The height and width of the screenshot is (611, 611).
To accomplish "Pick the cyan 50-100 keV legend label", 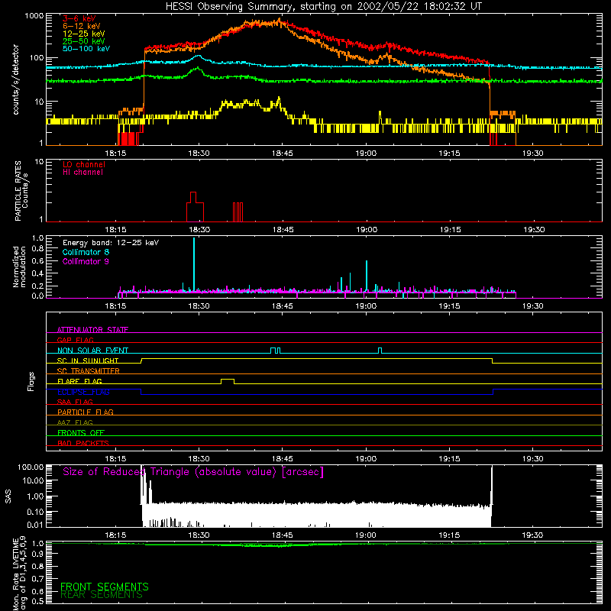I will click(x=86, y=49).
